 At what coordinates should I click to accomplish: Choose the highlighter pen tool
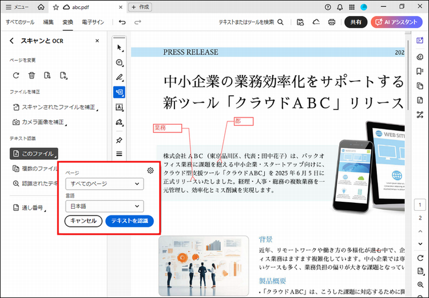[120, 77]
